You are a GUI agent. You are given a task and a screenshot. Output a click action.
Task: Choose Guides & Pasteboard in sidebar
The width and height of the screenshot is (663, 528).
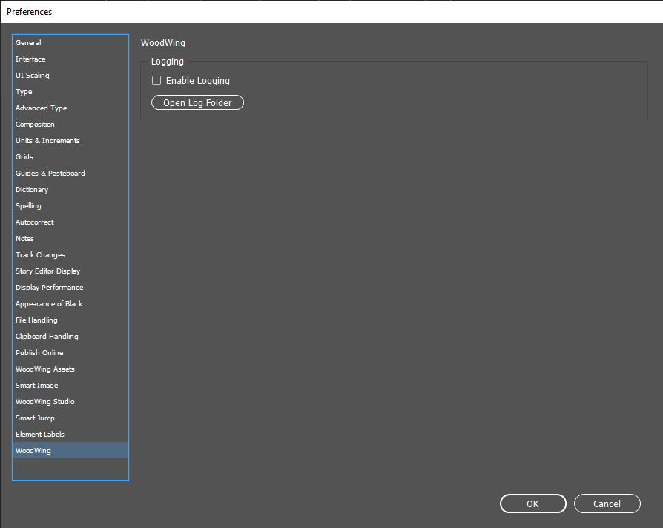coord(50,174)
